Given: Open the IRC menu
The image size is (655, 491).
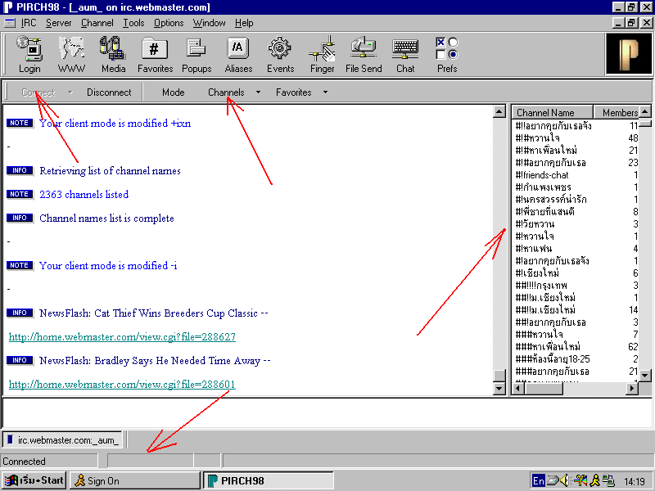Looking at the screenshot, I should click(x=29, y=23).
